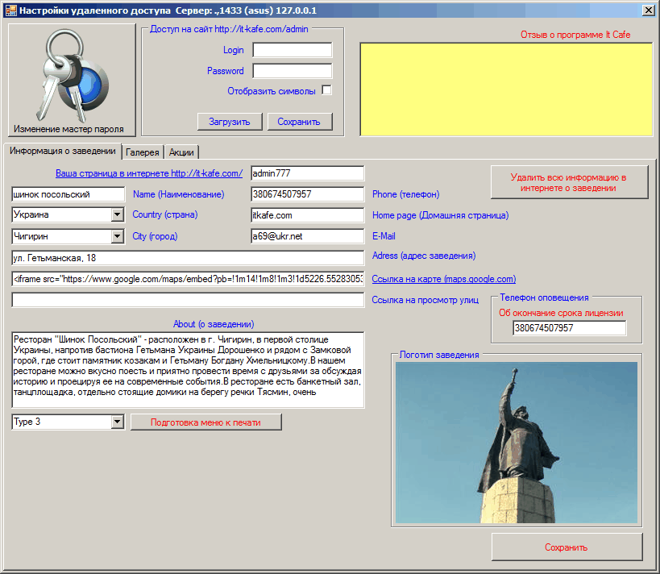Screen dimensions: 660x574
Task: Click the Загрузить button
Action: point(230,122)
